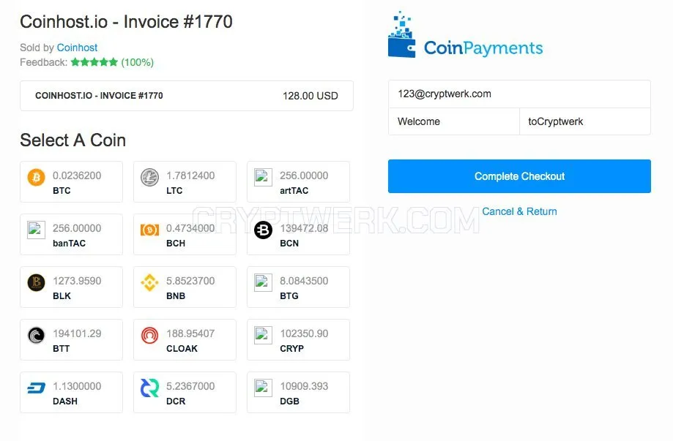Click the 0.4734000 BCH amount
This screenshot has height=441, width=673.
point(190,228)
